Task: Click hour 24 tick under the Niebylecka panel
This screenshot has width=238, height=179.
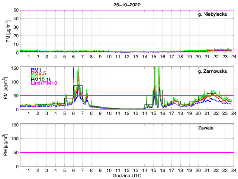Action: coord(233,57)
